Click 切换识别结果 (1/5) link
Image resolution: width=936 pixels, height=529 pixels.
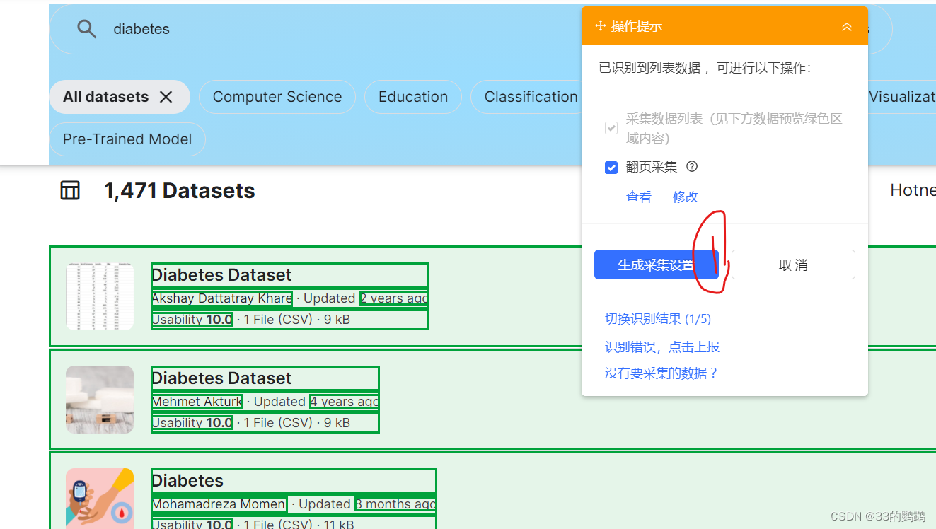pos(657,319)
